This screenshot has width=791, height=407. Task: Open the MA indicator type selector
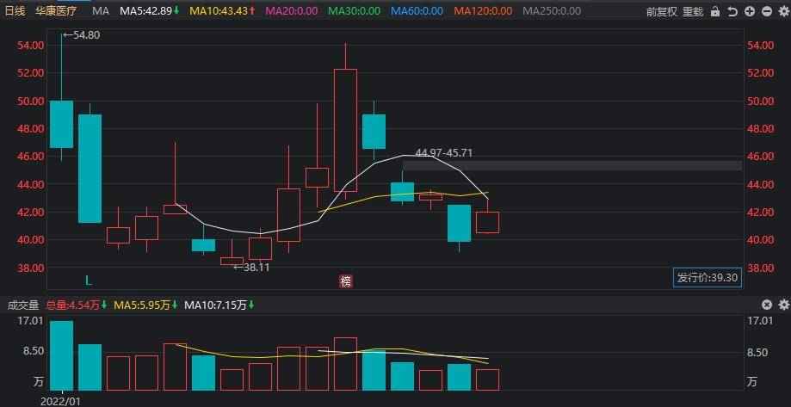[101, 11]
